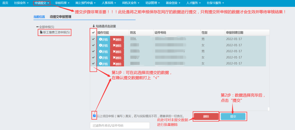
Task: Uncheck the declaration truthfulness checkbox
Action: point(94,116)
